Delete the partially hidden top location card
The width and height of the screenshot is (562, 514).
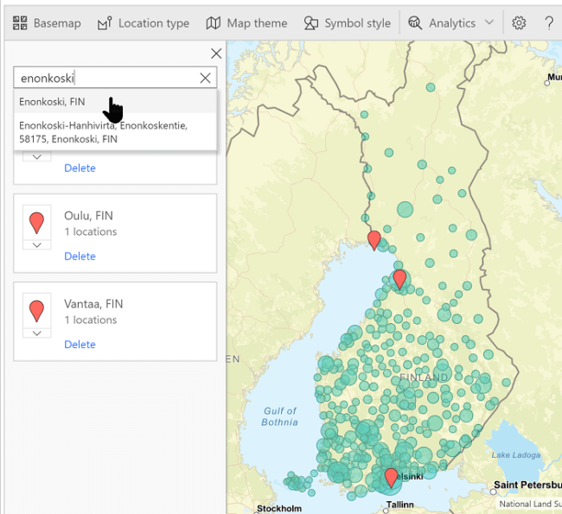[x=80, y=168]
